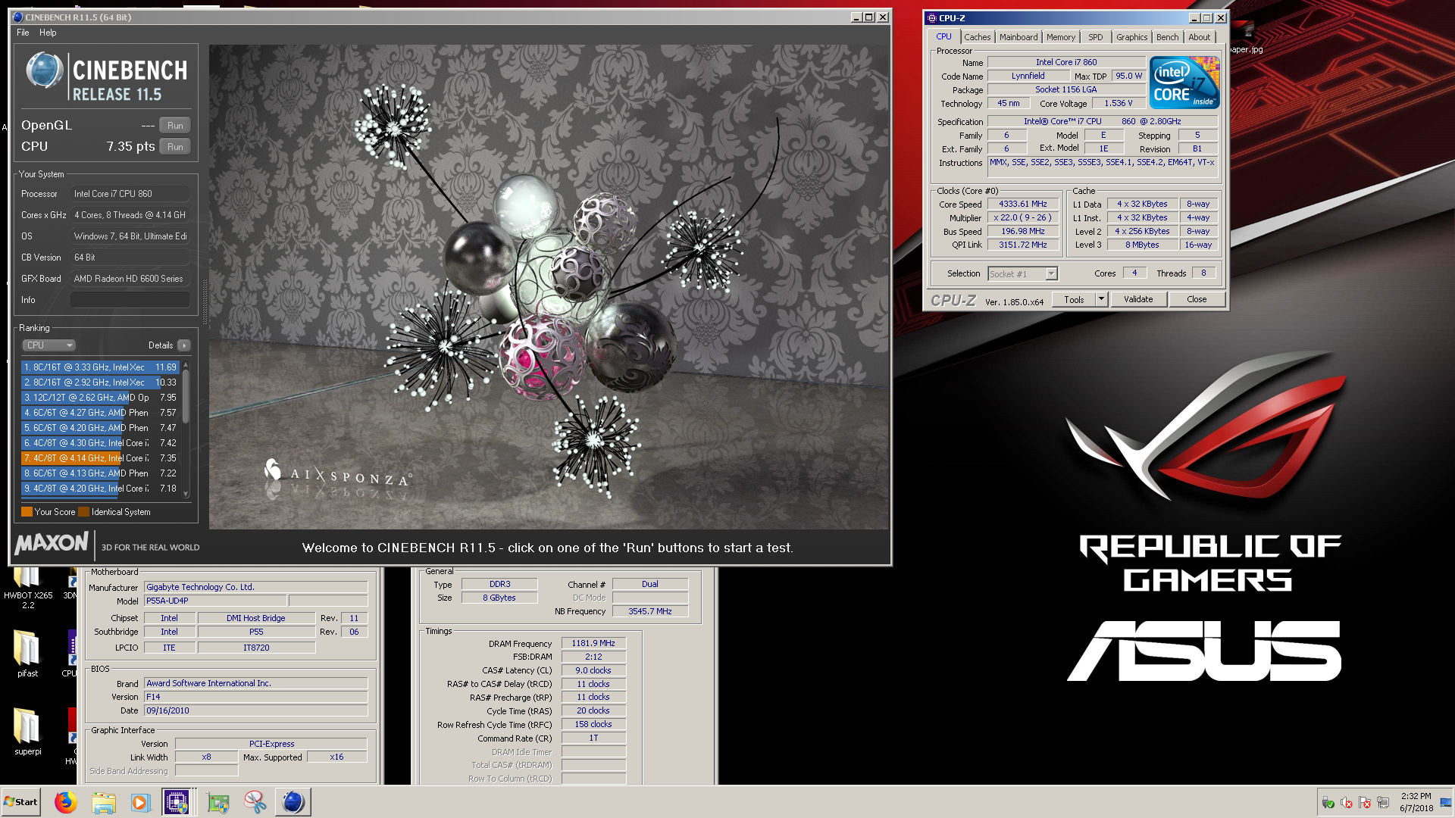Open the network tray icon
Viewport: 1455px width, 818px height.
tap(1383, 803)
